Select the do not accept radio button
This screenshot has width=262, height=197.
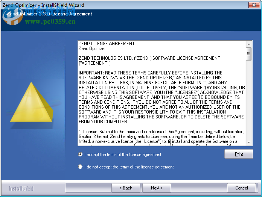(80, 167)
